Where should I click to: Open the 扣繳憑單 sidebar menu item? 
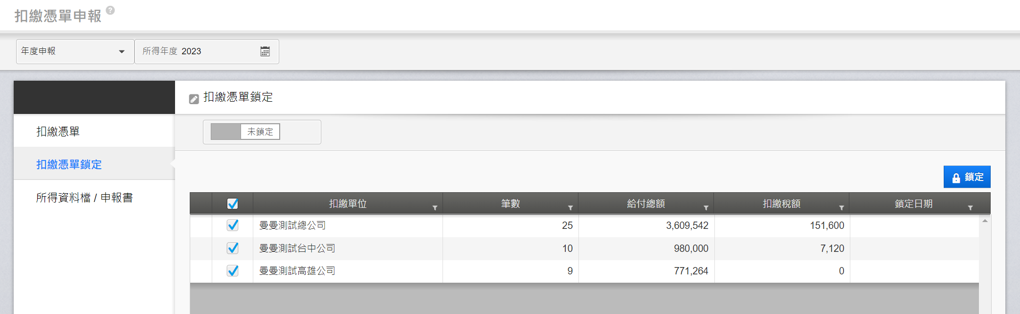[58, 131]
